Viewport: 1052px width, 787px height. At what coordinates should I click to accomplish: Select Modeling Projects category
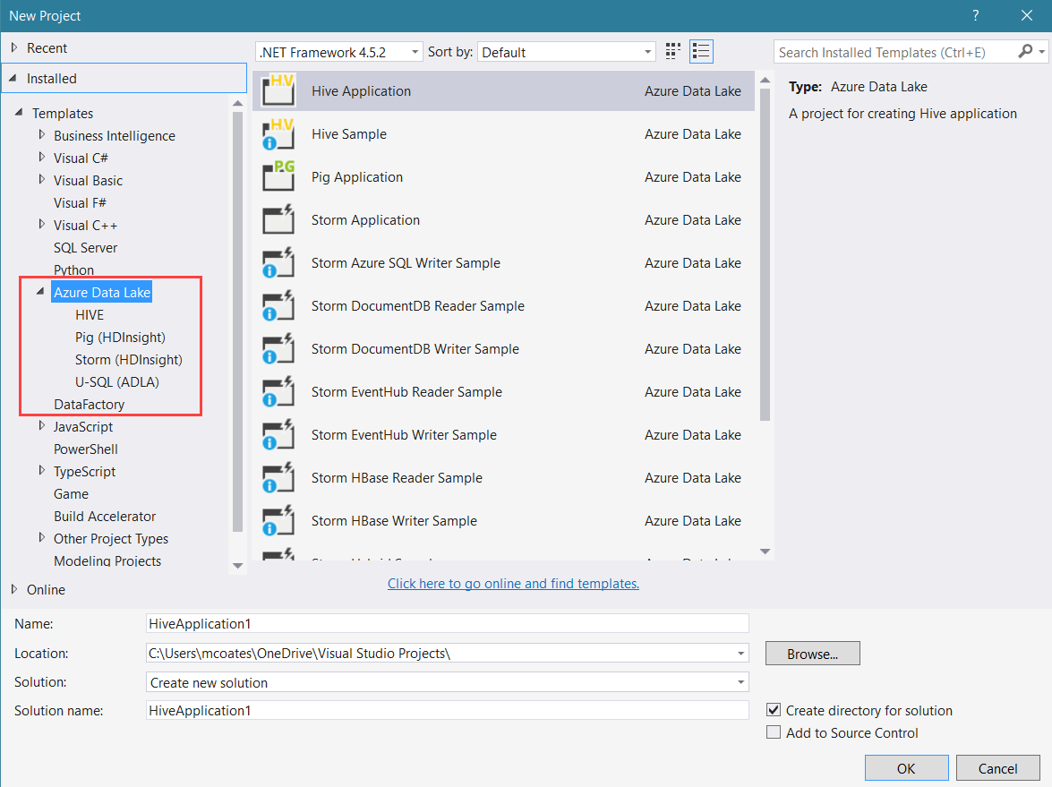coord(107,560)
